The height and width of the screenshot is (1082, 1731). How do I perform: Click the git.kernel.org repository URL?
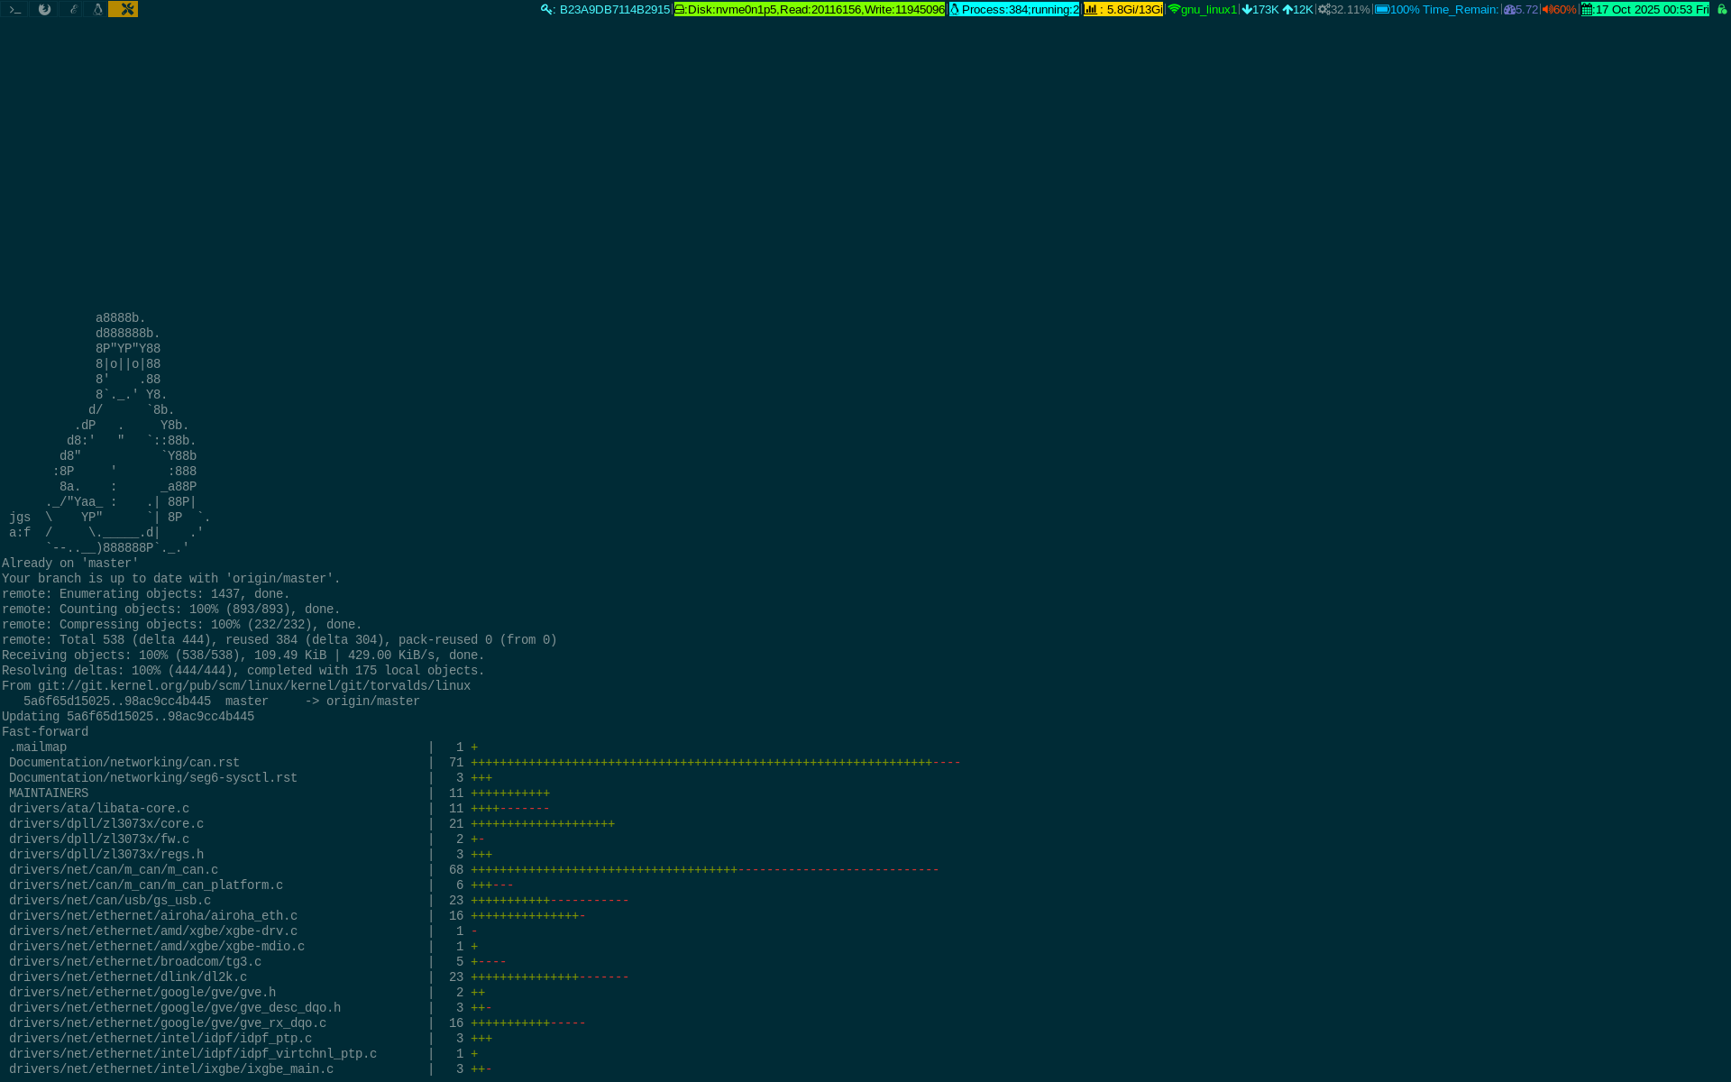[254, 686]
